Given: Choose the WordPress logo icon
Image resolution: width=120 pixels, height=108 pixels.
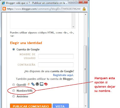Looking at the screenshot, I should (37, 84).
